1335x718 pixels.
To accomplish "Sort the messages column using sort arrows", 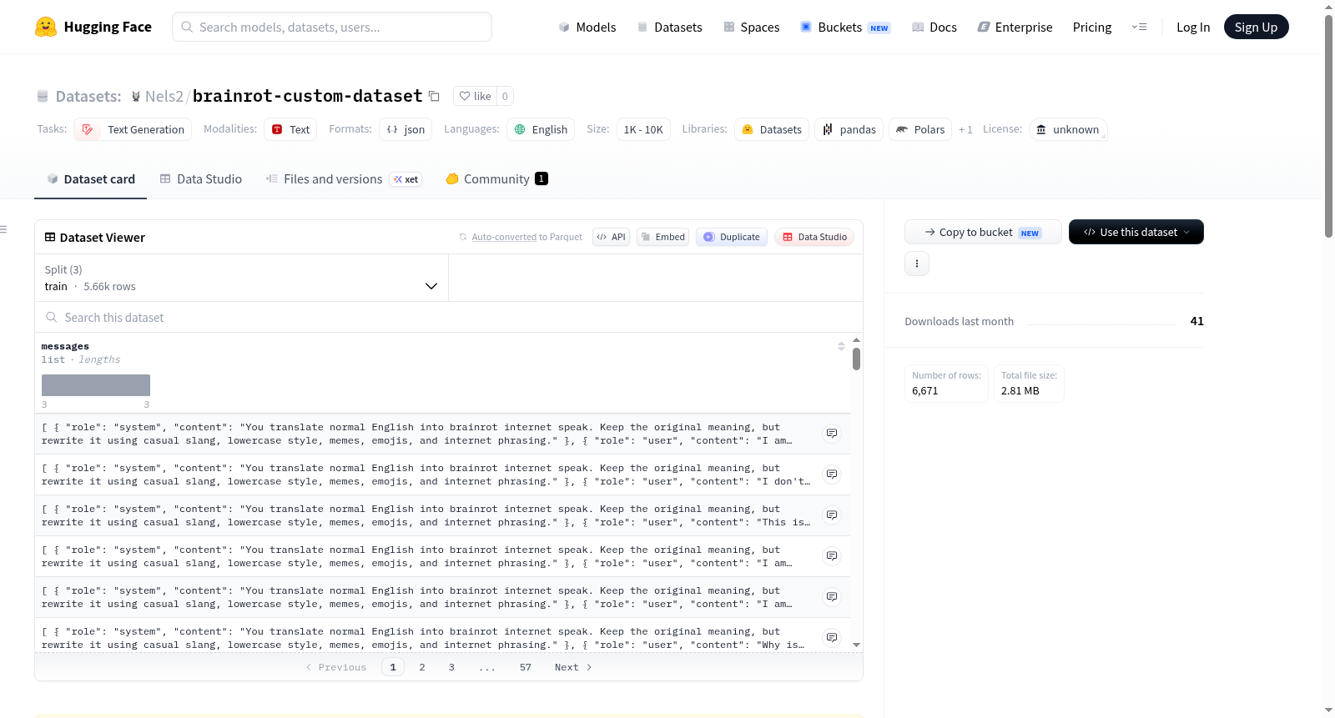I will (841, 346).
